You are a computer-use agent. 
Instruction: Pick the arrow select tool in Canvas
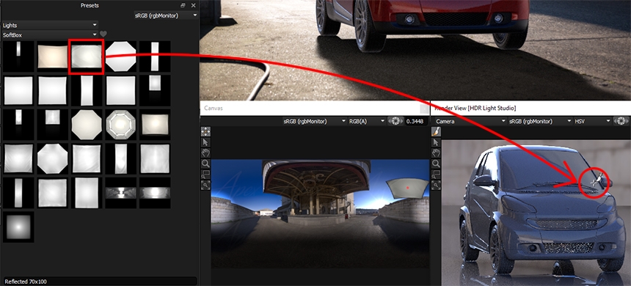205,142
